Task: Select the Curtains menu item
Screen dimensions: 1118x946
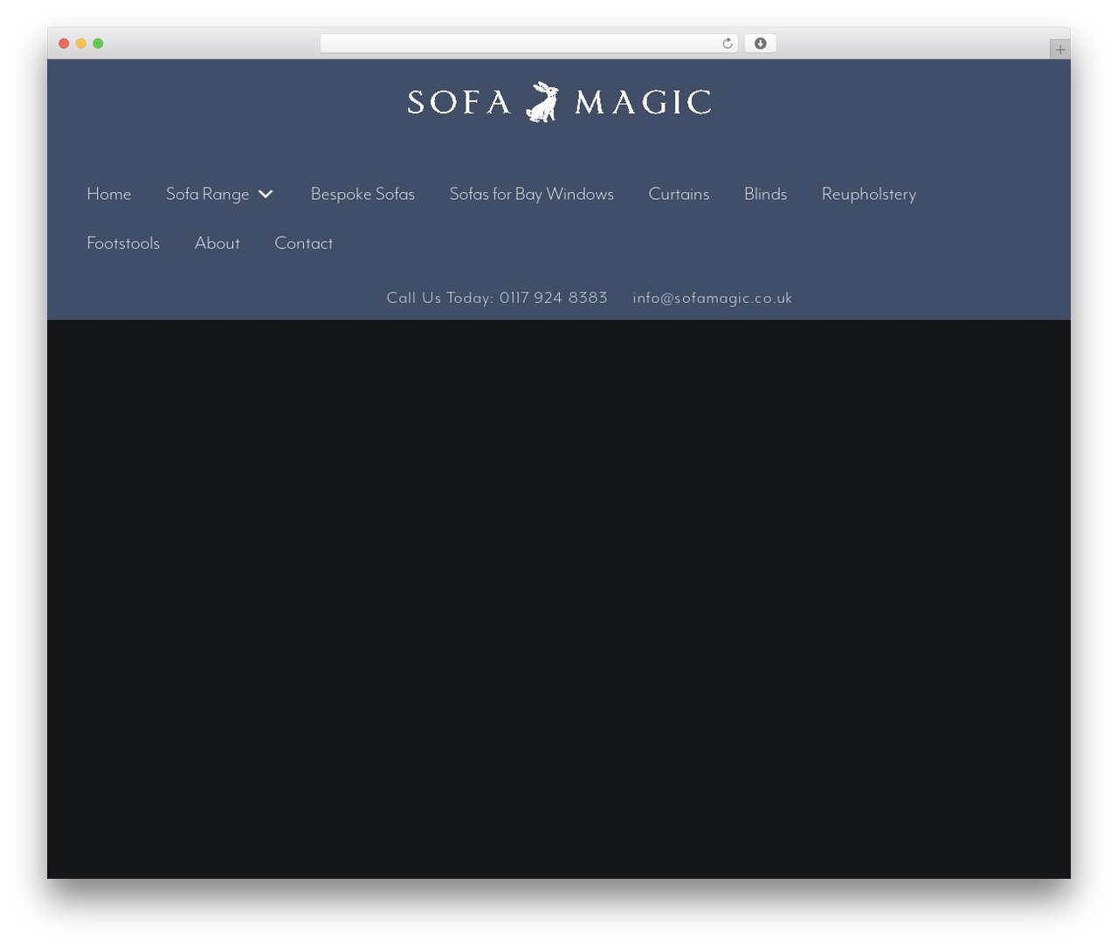Action: pos(679,194)
